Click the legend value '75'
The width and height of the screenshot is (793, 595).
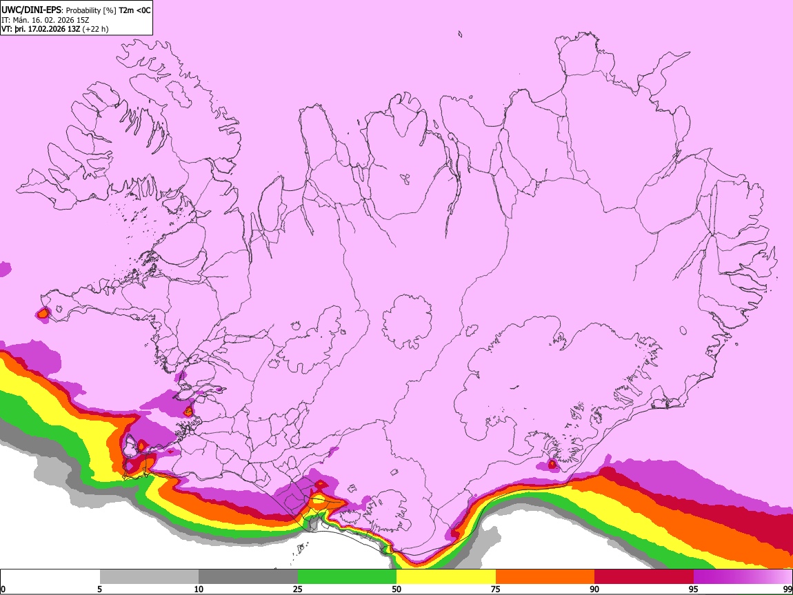496,589
